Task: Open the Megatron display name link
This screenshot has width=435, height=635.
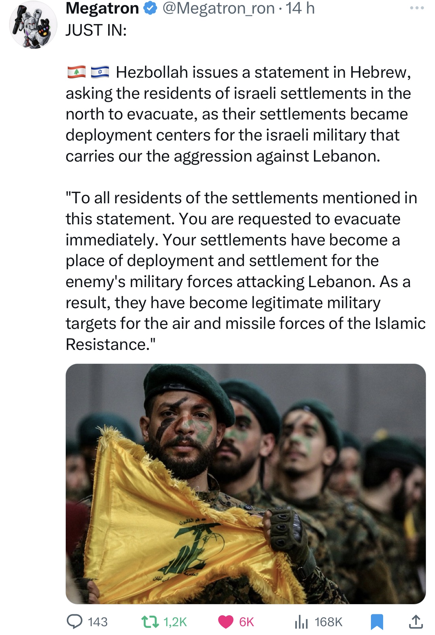Action: click(102, 8)
